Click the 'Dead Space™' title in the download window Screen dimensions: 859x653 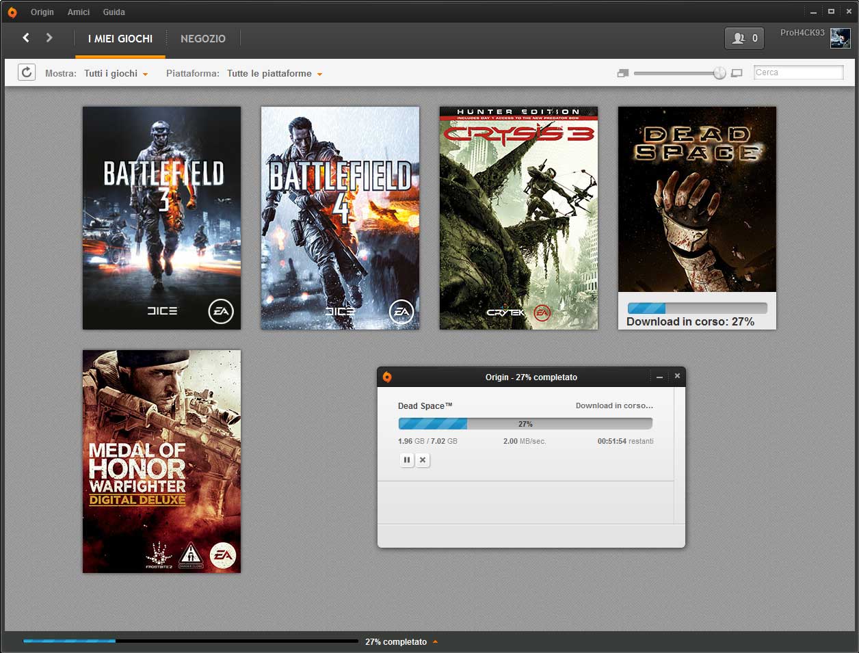[x=425, y=406]
